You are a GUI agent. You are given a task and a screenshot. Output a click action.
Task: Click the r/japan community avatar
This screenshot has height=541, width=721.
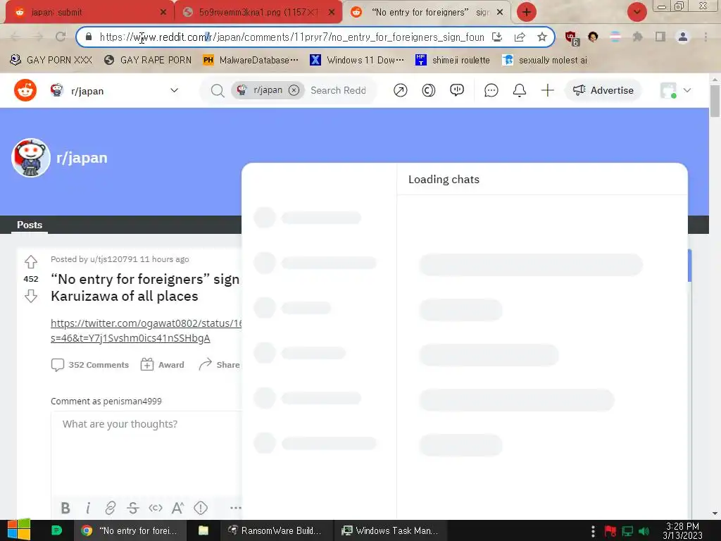click(x=31, y=158)
